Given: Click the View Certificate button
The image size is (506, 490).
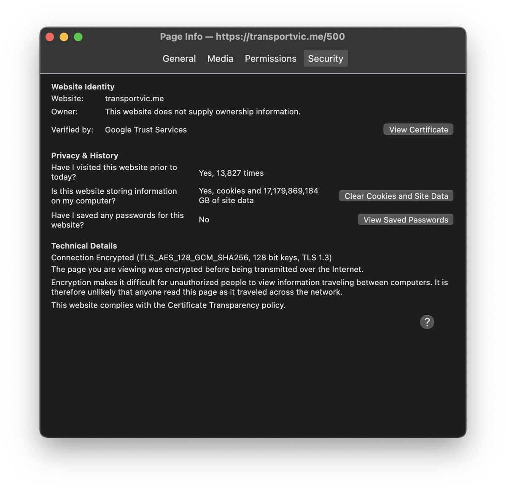Looking at the screenshot, I should pos(418,129).
